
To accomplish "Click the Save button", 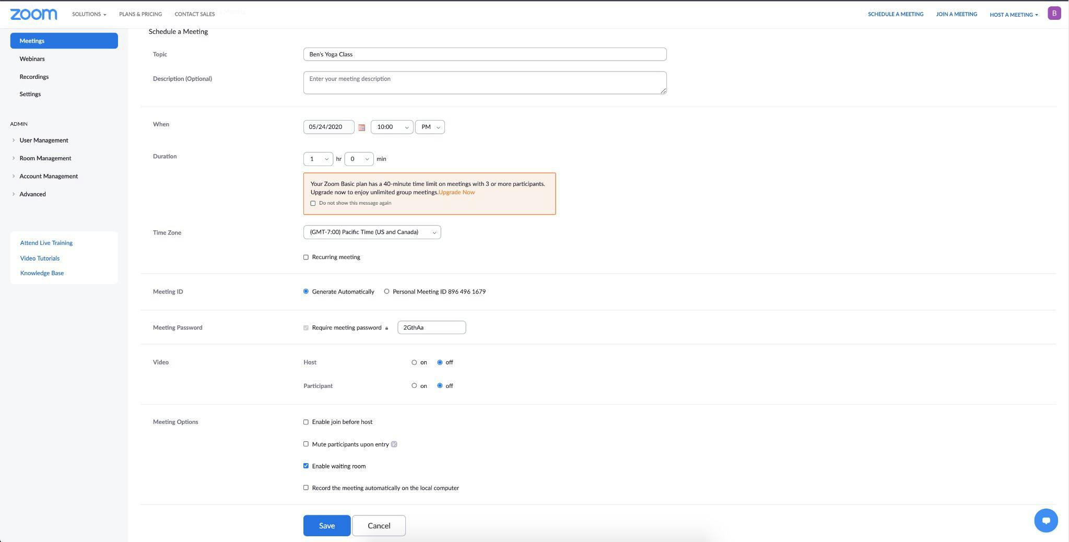I will (327, 525).
